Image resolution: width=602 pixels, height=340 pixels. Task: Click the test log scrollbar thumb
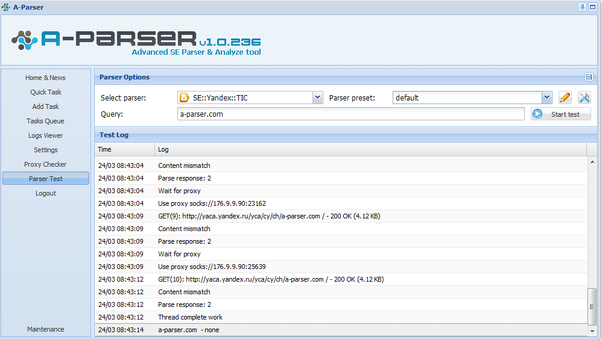(x=592, y=306)
